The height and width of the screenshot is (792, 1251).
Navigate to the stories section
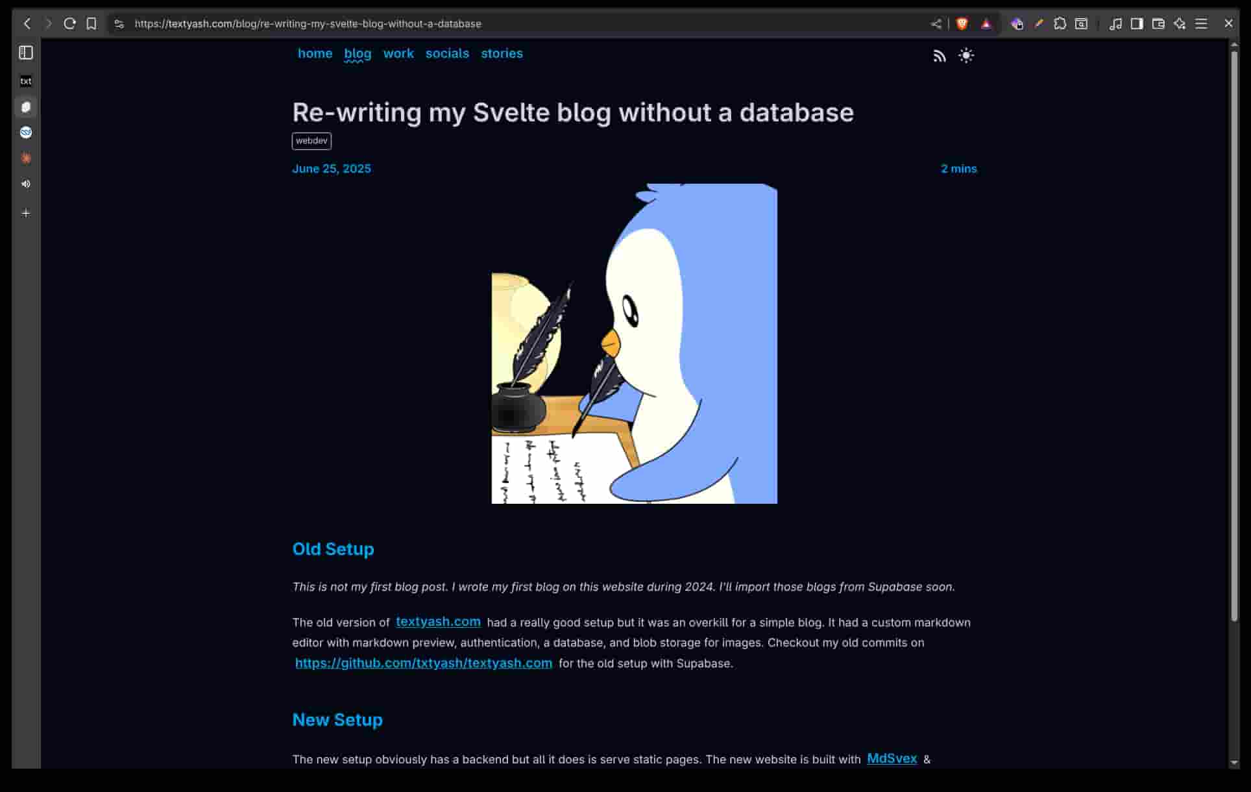(502, 53)
